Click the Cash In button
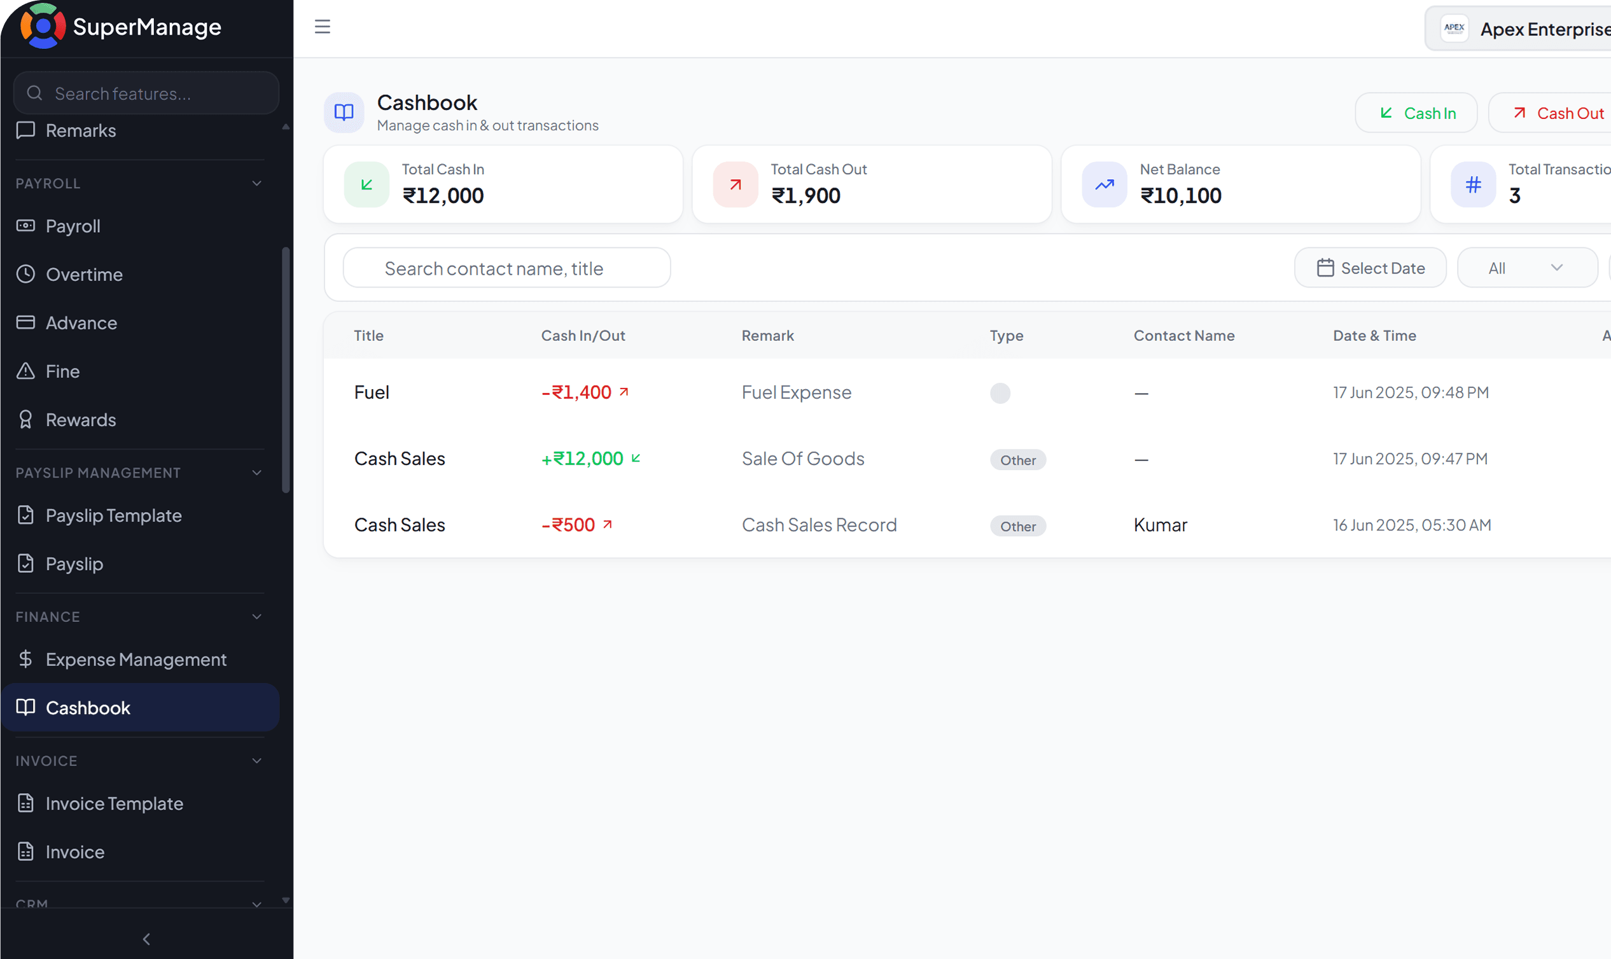 [1416, 113]
